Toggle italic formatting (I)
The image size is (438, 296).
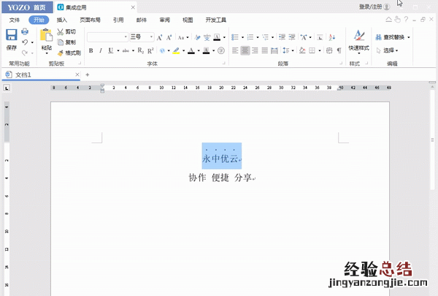[101, 50]
